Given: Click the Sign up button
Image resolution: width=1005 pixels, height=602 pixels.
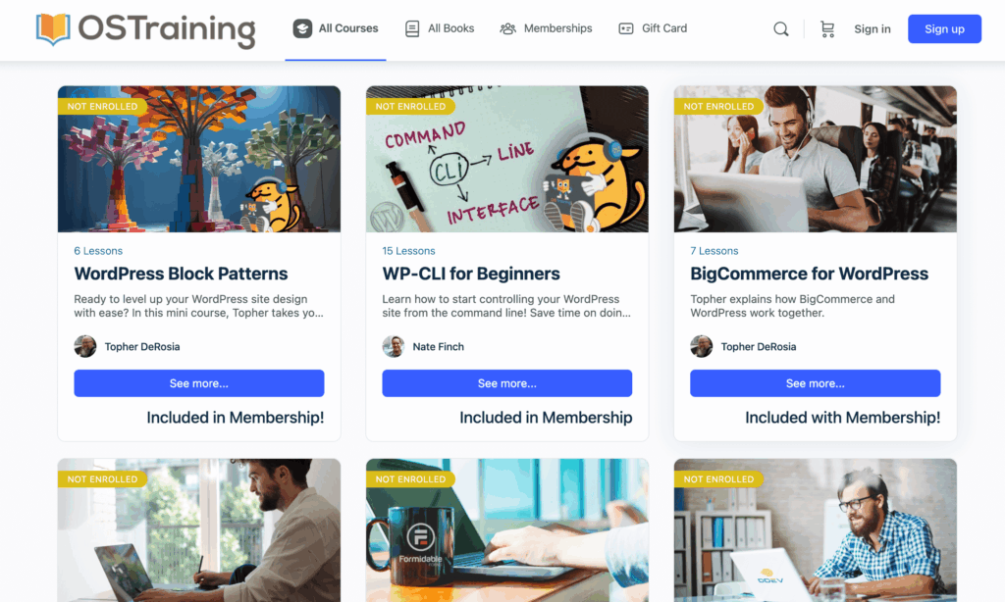Looking at the screenshot, I should (944, 28).
